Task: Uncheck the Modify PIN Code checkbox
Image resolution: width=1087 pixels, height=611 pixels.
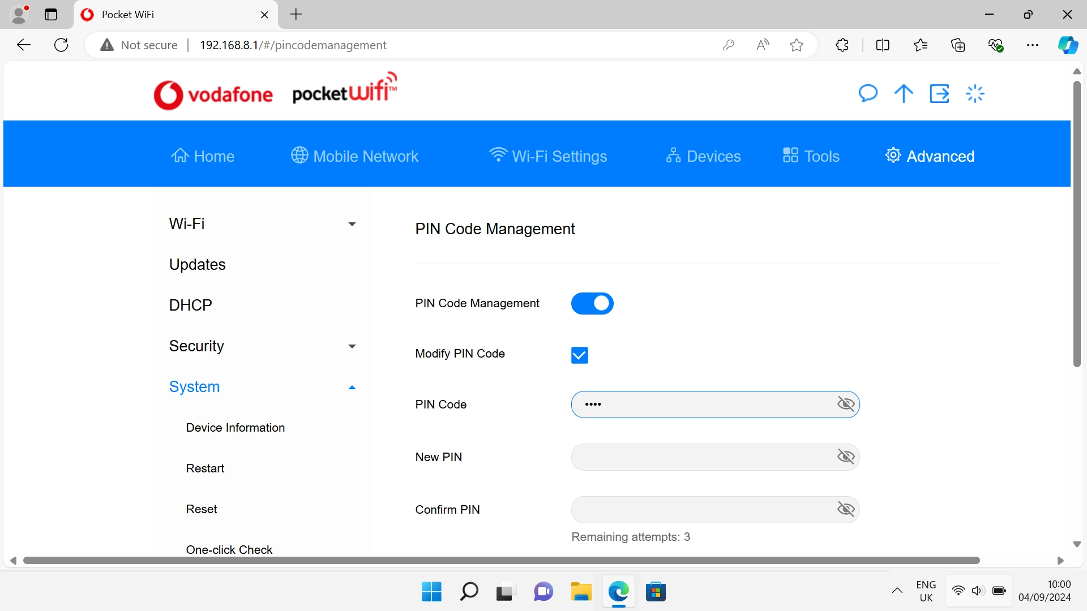Action: coord(579,355)
